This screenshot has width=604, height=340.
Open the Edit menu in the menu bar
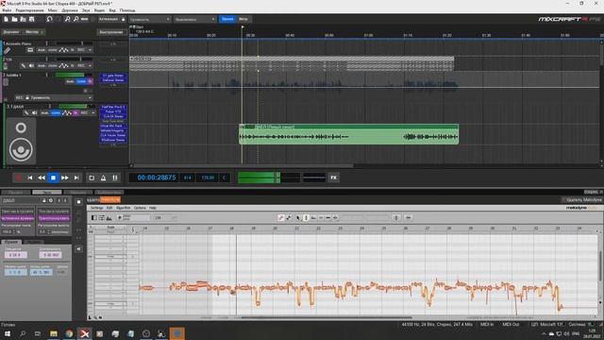coord(29,10)
